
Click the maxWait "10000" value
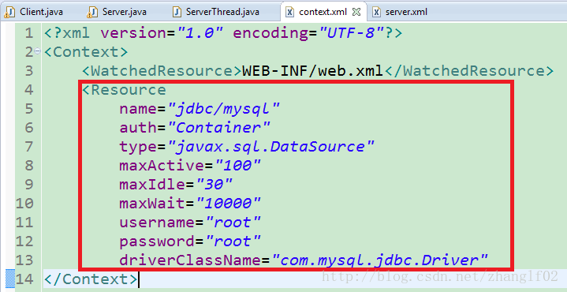[x=228, y=203]
